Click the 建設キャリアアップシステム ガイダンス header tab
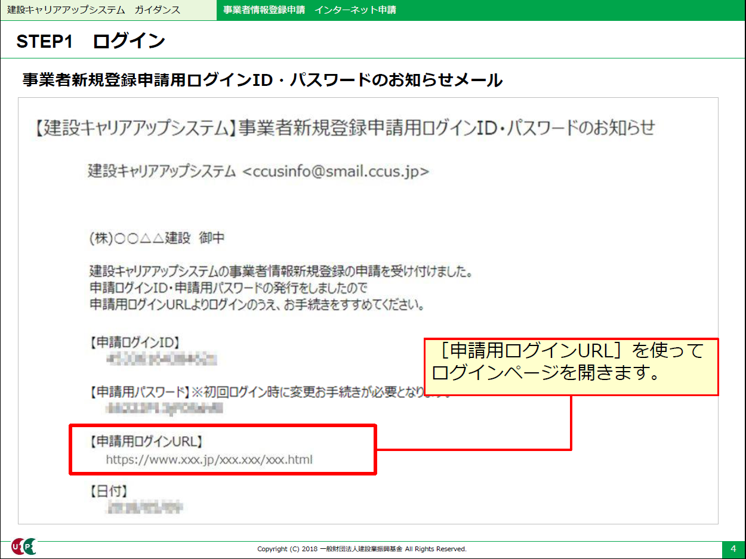Viewport: 746px width, 559px height. (108, 10)
